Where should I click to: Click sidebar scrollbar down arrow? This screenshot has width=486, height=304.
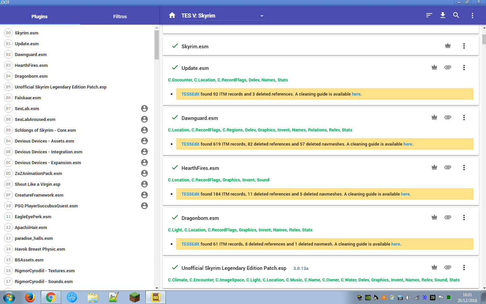click(x=157, y=288)
